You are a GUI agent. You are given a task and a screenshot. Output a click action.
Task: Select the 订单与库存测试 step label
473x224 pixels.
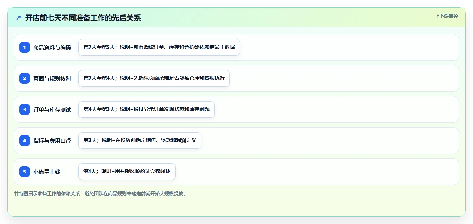pos(52,109)
